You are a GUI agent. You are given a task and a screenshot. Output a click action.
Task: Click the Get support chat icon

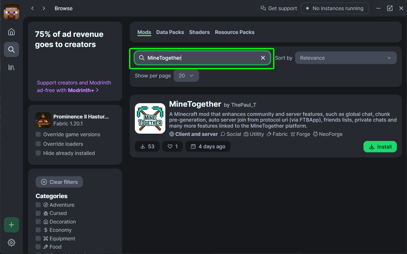(x=263, y=8)
